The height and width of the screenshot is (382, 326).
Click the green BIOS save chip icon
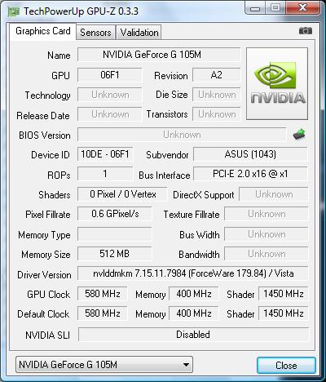299,135
